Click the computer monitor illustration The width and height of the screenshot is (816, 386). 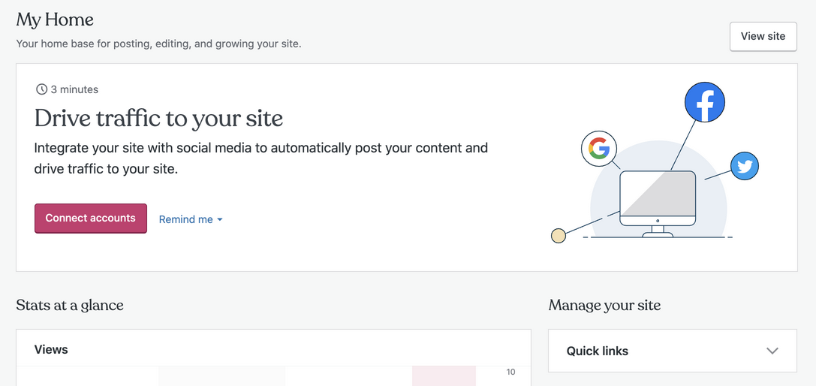coord(658,204)
